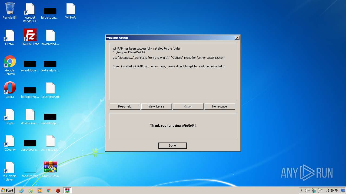Select the feedlive.png desktop file
Viewport: 346px width, 194px height.
(x=30, y=172)
